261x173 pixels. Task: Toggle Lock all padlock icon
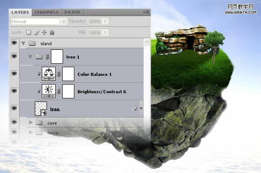coord(52,33)
